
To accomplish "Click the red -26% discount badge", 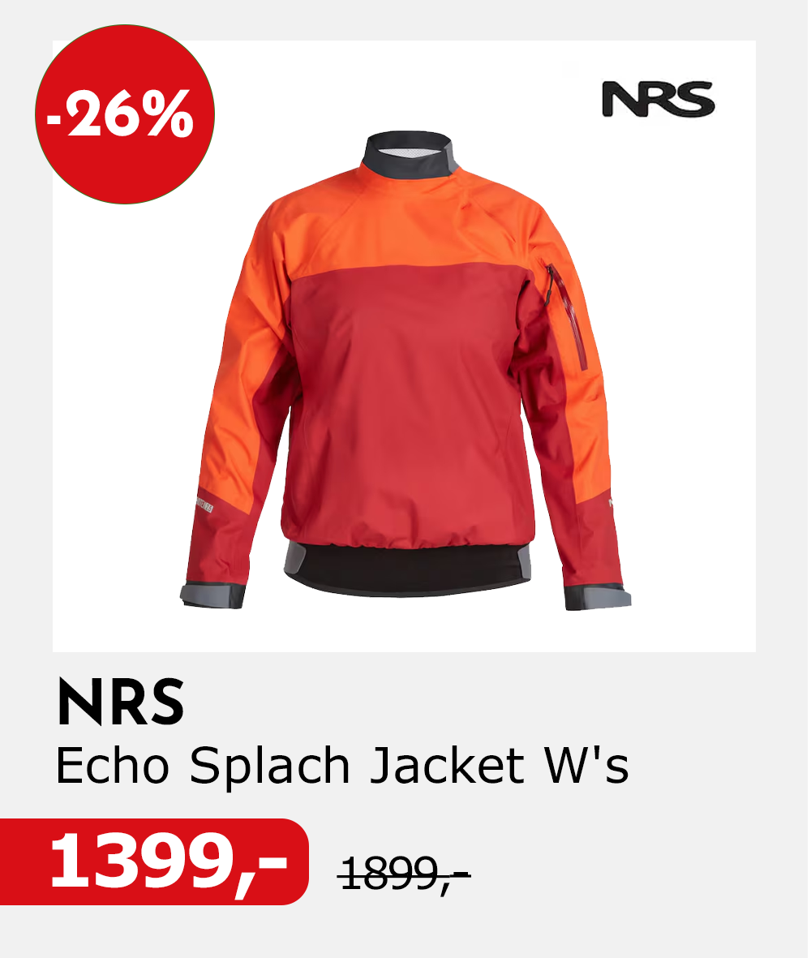I will 125,114.
